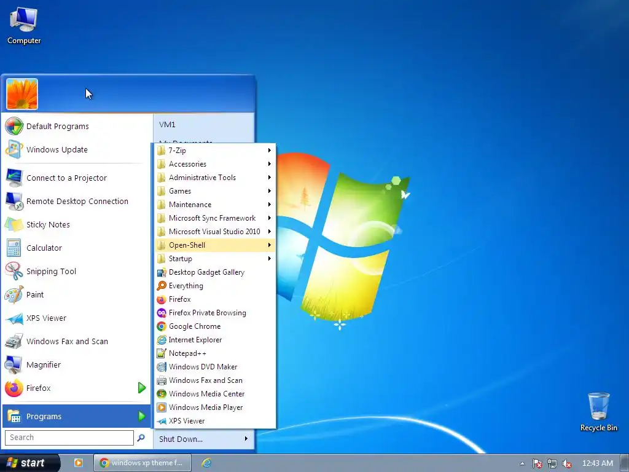Switch to Chrome 'windows xp theme' taskbar window

pyautogui.click(x=143, y=463)
